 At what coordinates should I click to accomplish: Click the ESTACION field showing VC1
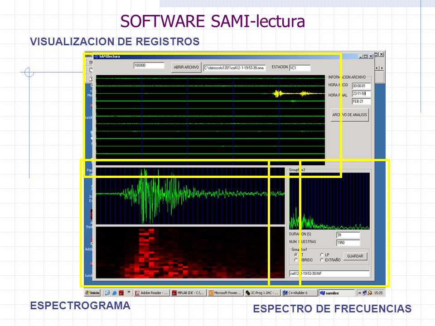300,67
